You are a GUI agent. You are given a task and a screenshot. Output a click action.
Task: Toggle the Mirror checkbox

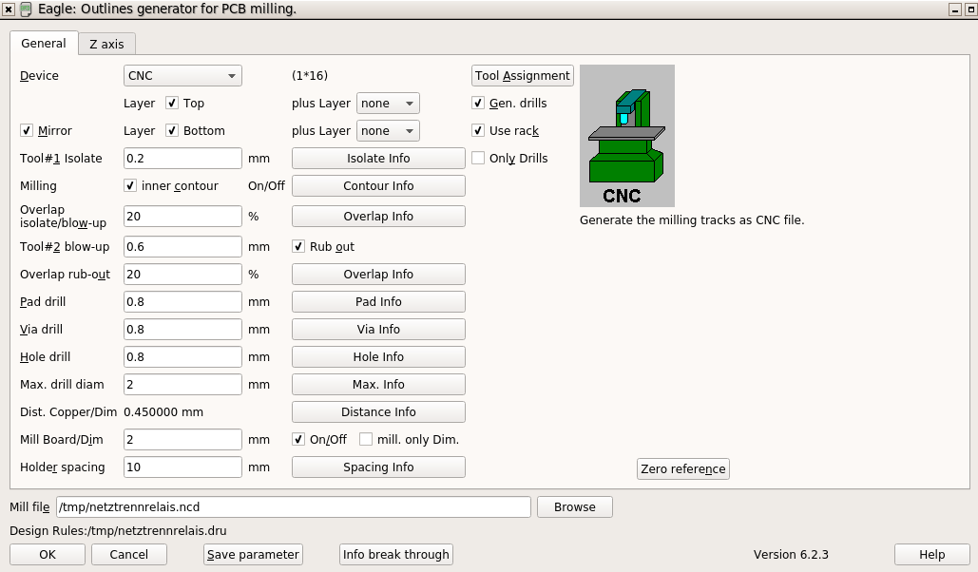[x=27, y=131]
